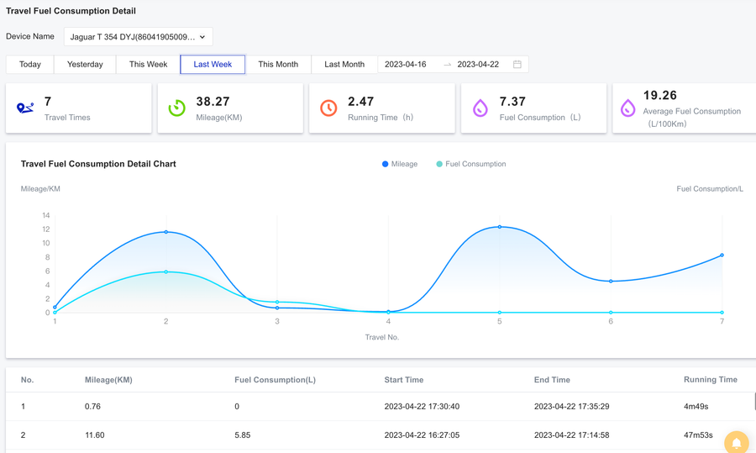Click the Average Fuel Consumption droplet icon
Image resolution: width=756 pixels, height=453 pixels.
coord(627,108)
